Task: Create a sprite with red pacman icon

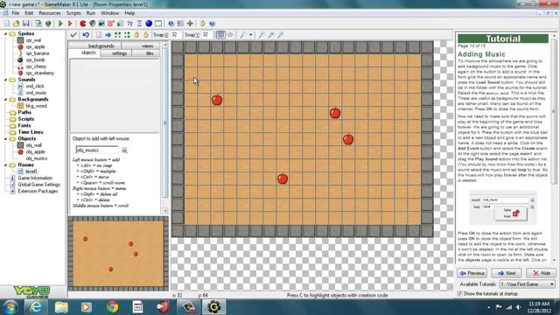Action: tap(83, 24)
